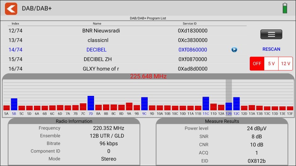296x166 pixels.
Task: Set antenna power to OFF
Action: [257, 64]
